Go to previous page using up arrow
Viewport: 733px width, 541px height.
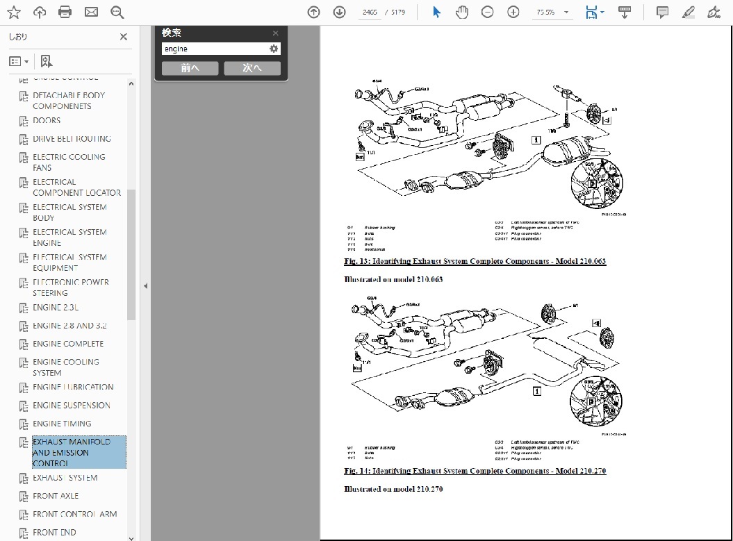click(313, 12)
